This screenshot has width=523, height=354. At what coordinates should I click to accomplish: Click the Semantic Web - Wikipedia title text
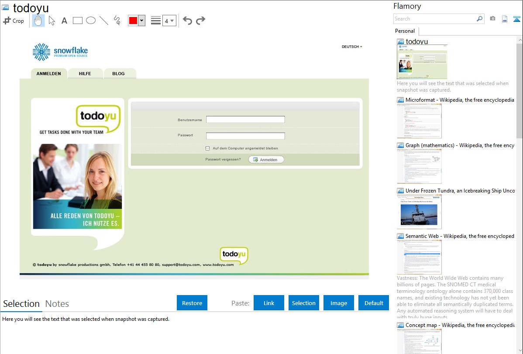(x=460, y=236)
